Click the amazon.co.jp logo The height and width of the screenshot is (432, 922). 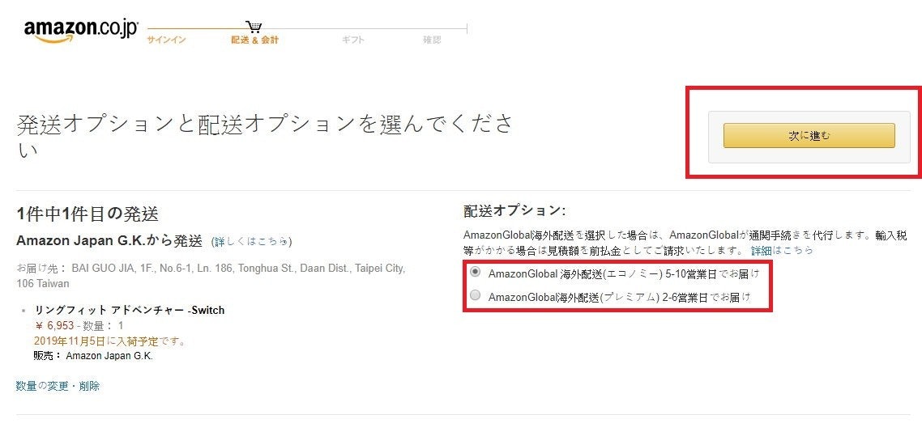(81, 31)
